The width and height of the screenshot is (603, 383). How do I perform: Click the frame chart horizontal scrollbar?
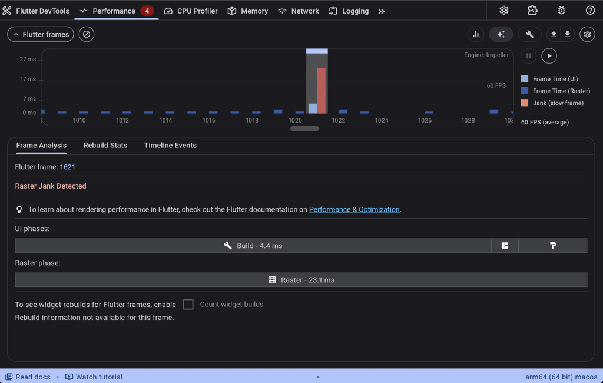point(304,128)
